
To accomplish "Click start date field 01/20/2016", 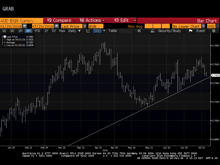I will (x=11, y=26).
